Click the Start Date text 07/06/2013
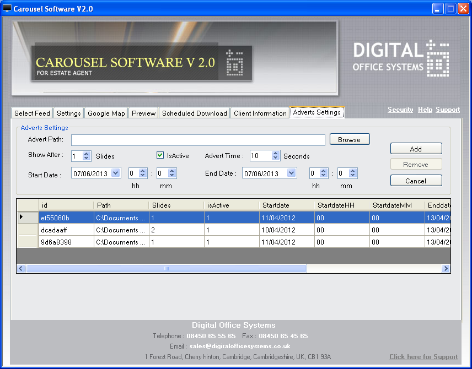This screenshot has width=472, height=369. click(90, 173)
